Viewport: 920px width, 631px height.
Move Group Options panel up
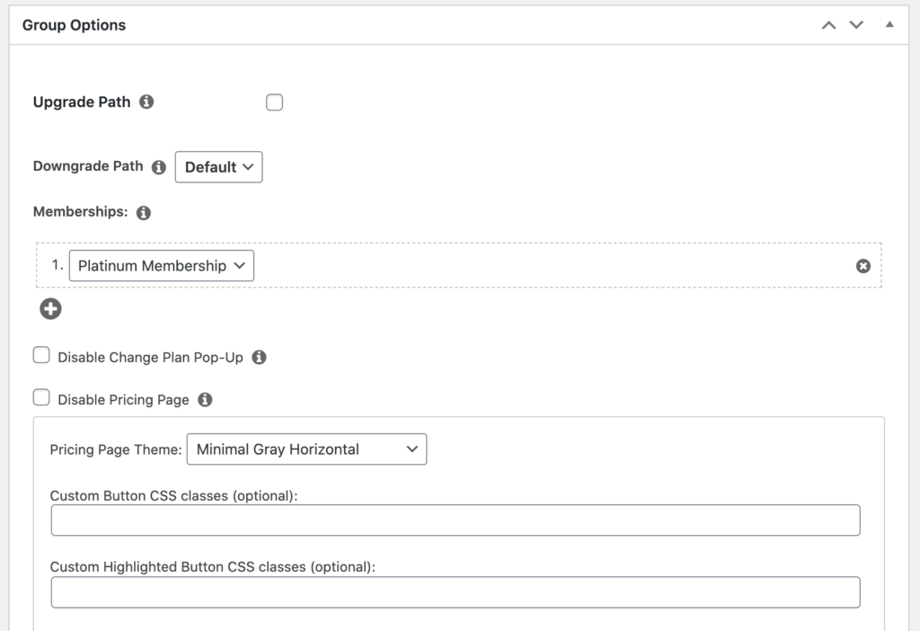828,25
